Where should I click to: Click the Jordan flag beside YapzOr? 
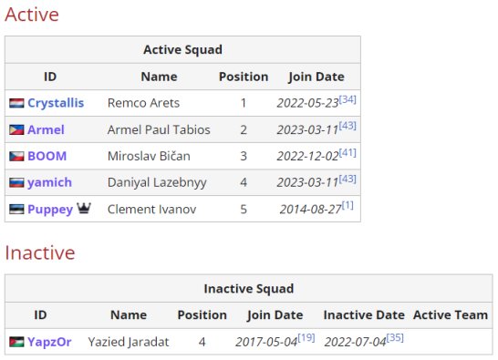click(16, 342)
